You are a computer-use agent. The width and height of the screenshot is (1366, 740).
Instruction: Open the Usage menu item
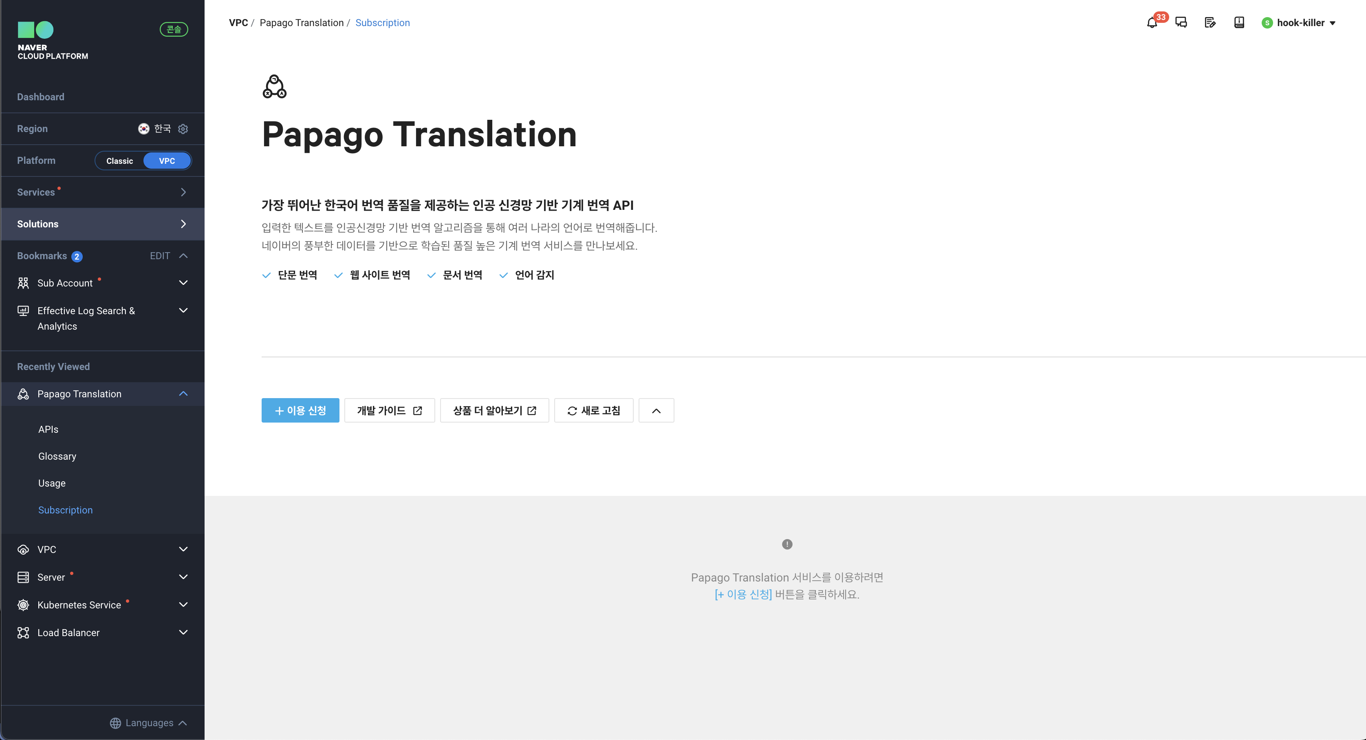coord(51,483)
